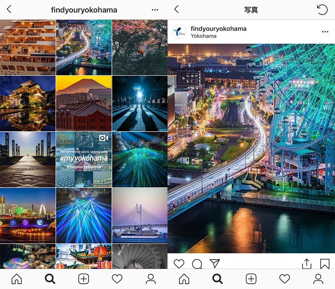Open the Chinatown gate red lanterns thumbnail
335x289 pixels.
(84, 256)
